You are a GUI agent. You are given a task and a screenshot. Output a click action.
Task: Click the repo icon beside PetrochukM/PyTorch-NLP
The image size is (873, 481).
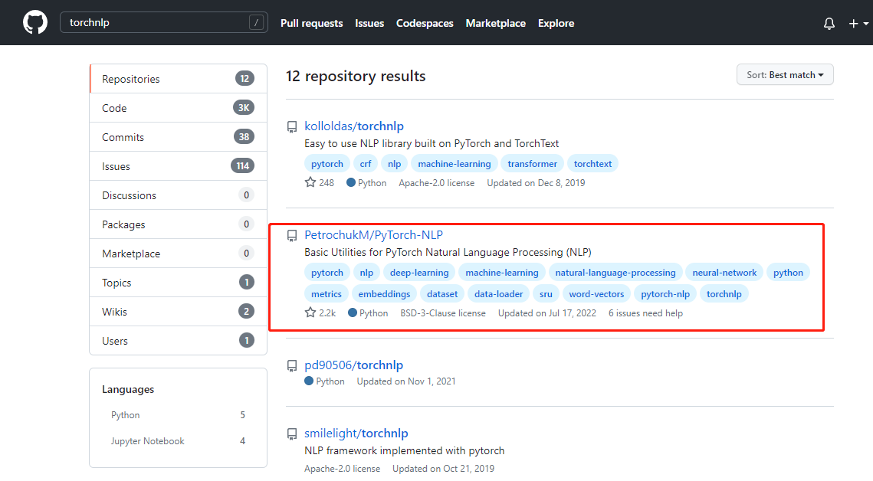tap(292, 236)
